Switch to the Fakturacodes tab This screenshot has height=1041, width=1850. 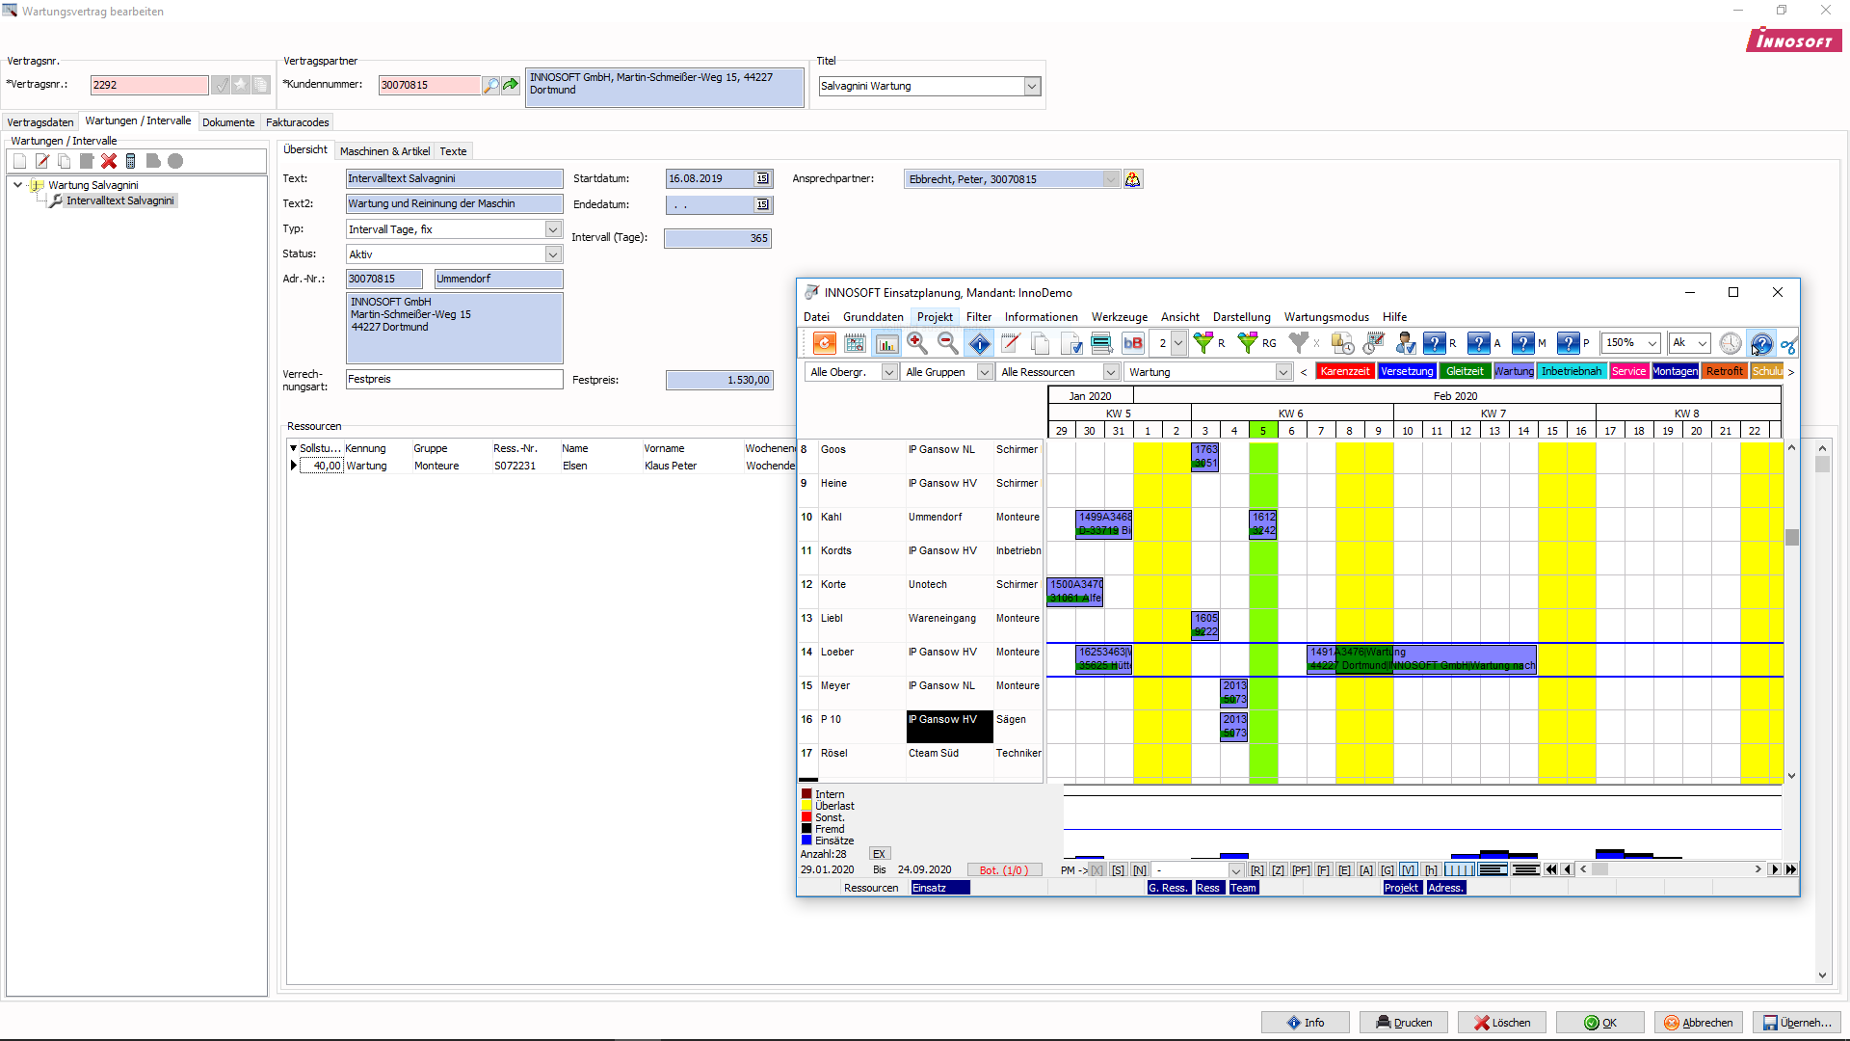click(x=298, y=122)
